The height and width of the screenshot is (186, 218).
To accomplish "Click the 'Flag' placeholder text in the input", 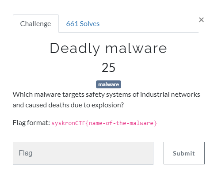I will coord(26,153).
